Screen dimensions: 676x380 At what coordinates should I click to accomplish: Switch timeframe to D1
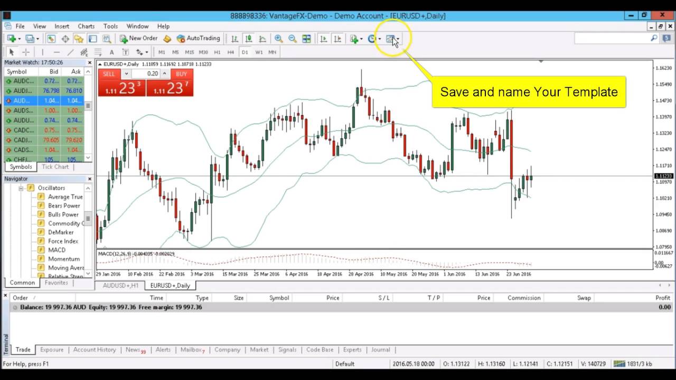pyautogui.click(x=245, y=52)
